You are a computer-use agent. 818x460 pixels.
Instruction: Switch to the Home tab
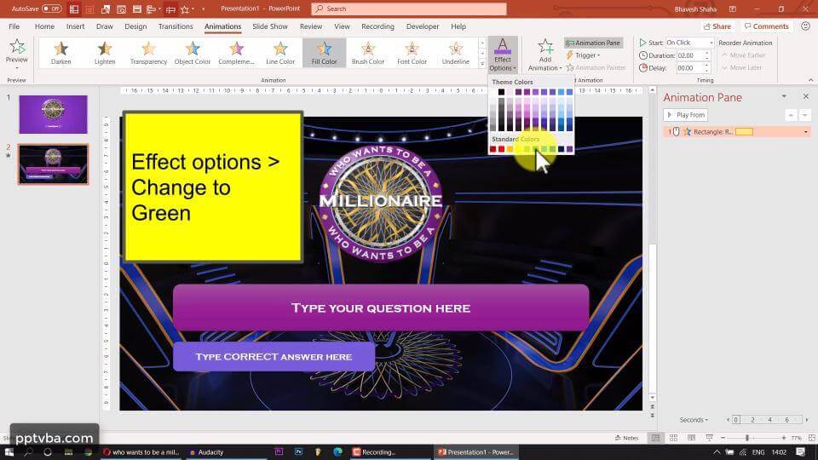(x=44, y=26)
